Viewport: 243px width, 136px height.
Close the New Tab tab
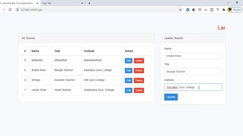82,3
